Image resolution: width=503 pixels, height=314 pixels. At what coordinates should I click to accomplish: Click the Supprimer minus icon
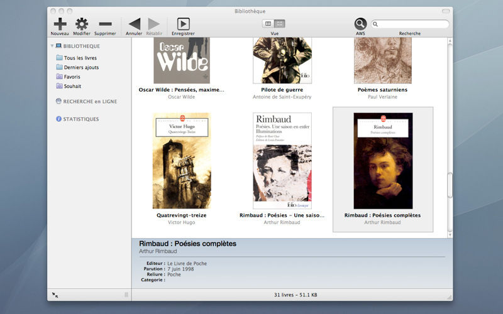[x=105, y=24]
